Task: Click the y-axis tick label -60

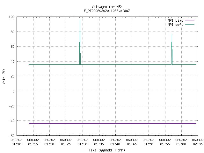Action: point(11,136)
